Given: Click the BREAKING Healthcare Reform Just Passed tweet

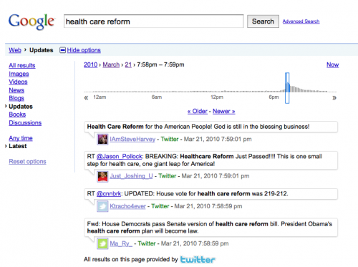Looking at the screenshot, I should 211,160.
